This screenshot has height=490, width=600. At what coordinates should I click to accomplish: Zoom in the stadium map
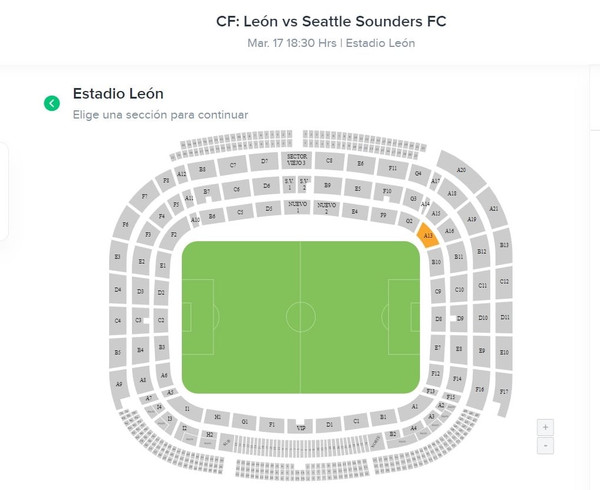point(545,427)
